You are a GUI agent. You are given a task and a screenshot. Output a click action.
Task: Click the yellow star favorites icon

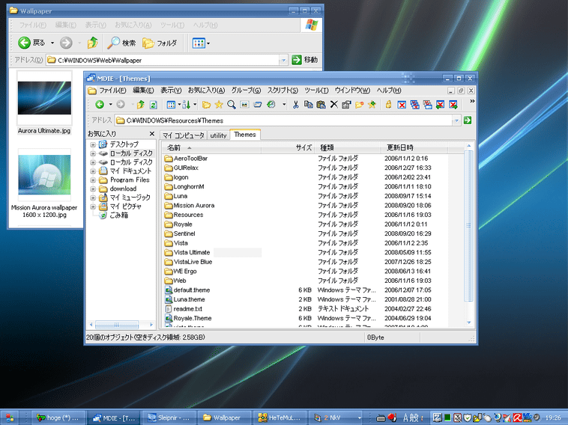pos(219,105)
